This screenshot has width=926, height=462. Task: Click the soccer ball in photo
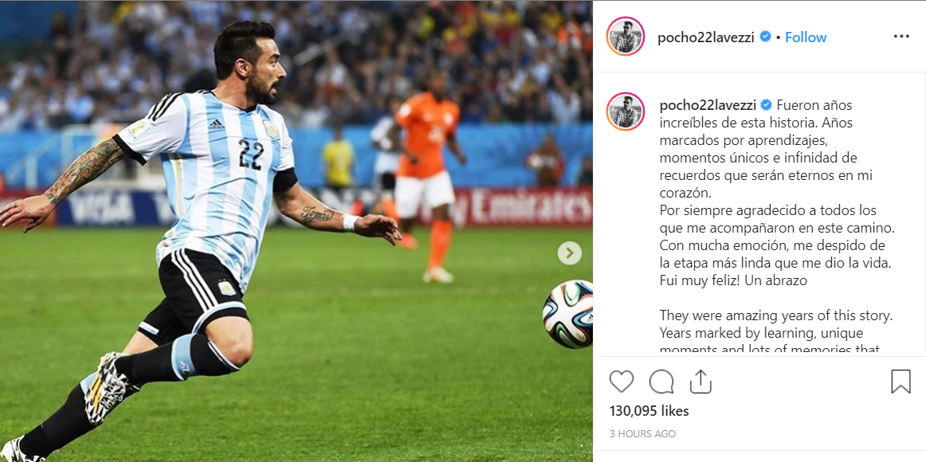567,313
